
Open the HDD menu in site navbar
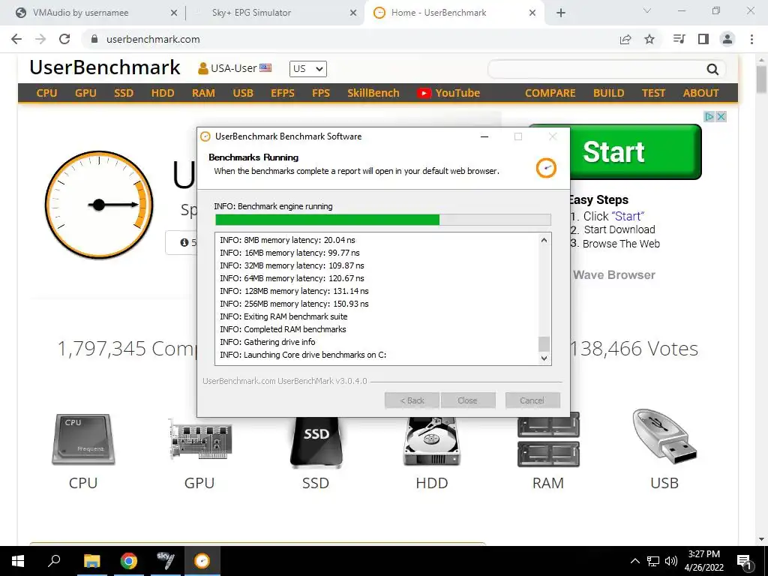click(x=163, y=93)
